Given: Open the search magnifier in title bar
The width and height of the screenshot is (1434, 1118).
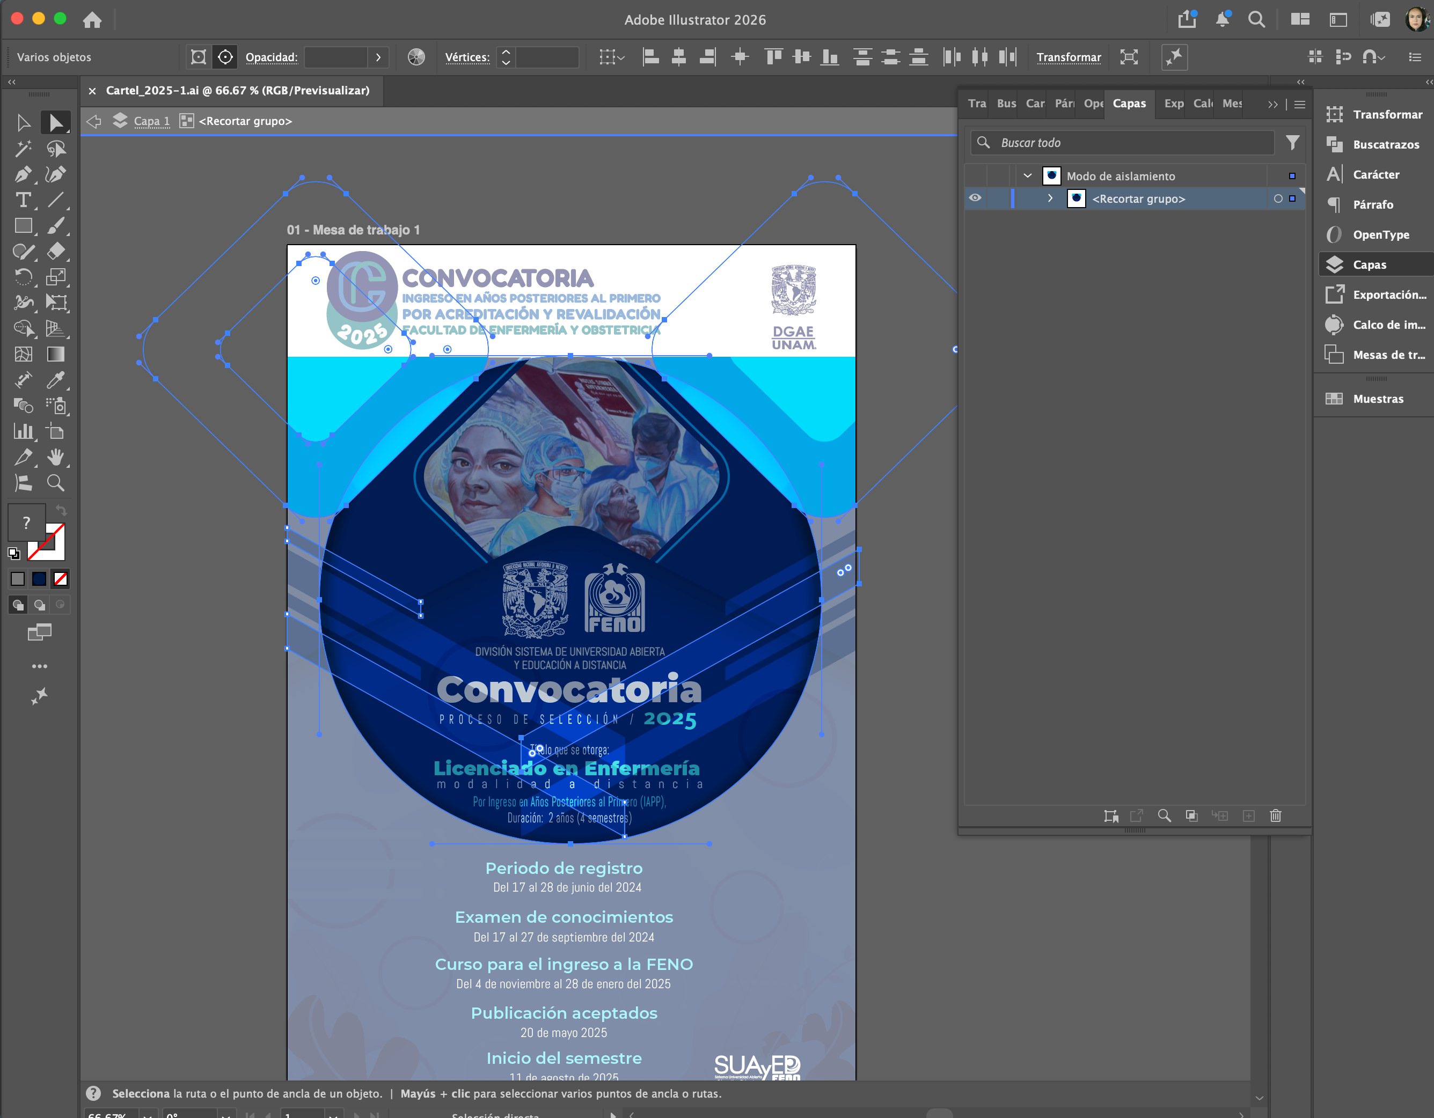Looking at the screenshot, I should (x=1257, y=19).
